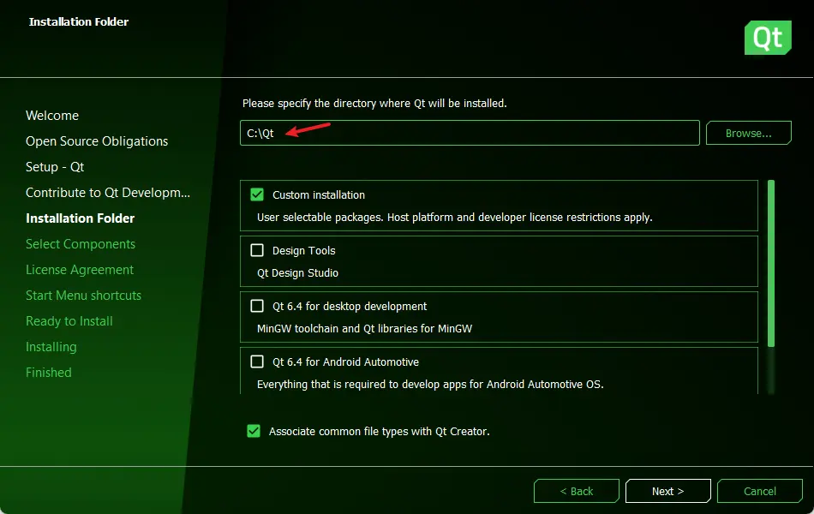
Task: Select Welcome step in sidebar
Action: [52, 116]
